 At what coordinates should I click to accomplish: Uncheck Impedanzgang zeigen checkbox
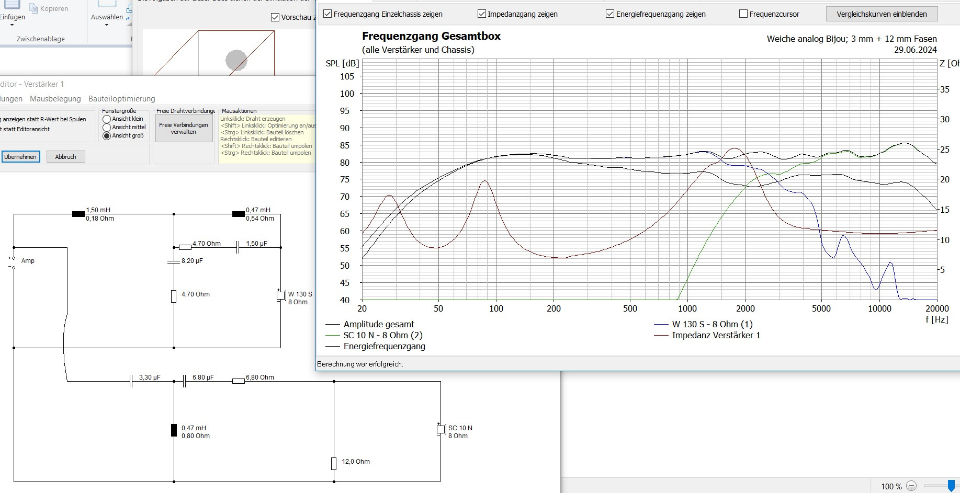(482, 14)
